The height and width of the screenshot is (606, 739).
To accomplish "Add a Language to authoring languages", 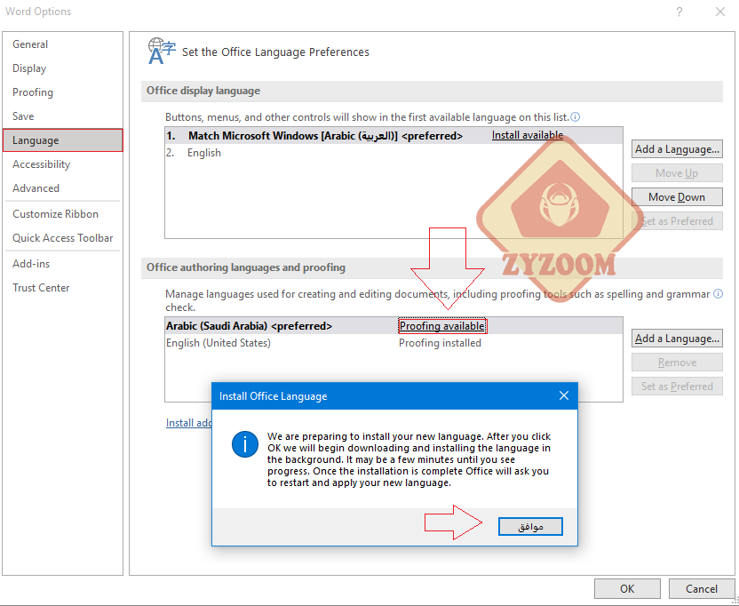I will (677, 339).
